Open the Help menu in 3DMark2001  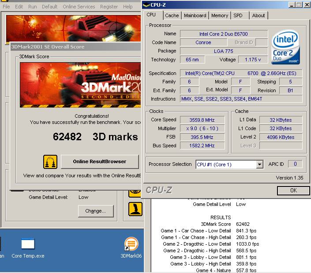(x=128, y=7)
